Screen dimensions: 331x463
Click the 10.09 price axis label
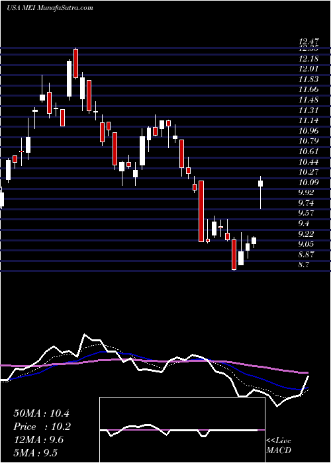308,182
